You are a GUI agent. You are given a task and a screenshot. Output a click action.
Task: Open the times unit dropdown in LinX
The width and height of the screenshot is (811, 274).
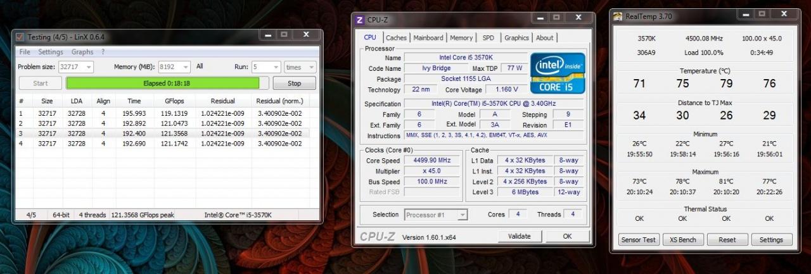coord(300,66)
